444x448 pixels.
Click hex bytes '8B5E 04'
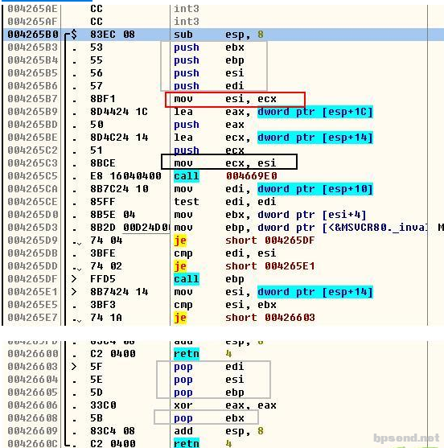[x=113, y=215]
